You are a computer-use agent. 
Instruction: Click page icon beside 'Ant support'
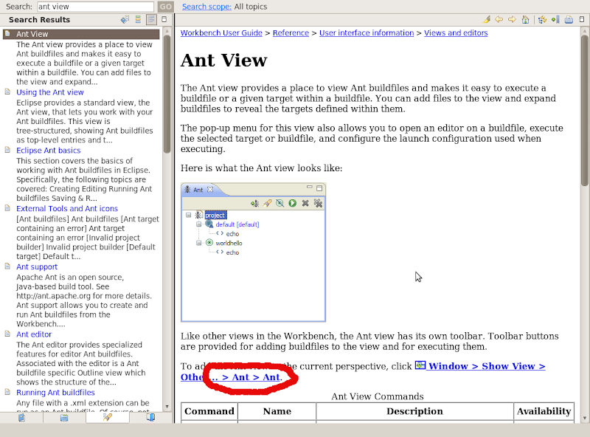(x=7, y=266)
